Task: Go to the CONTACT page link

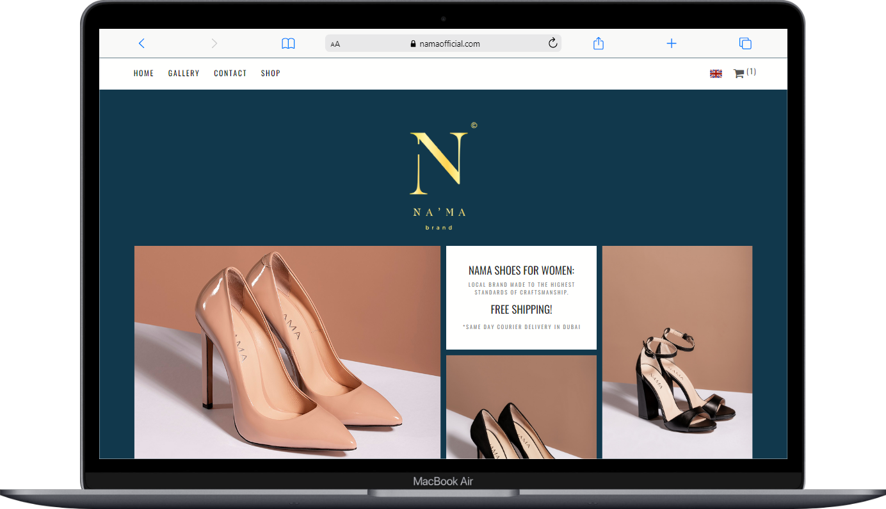Action: click(x=230, y=74)
